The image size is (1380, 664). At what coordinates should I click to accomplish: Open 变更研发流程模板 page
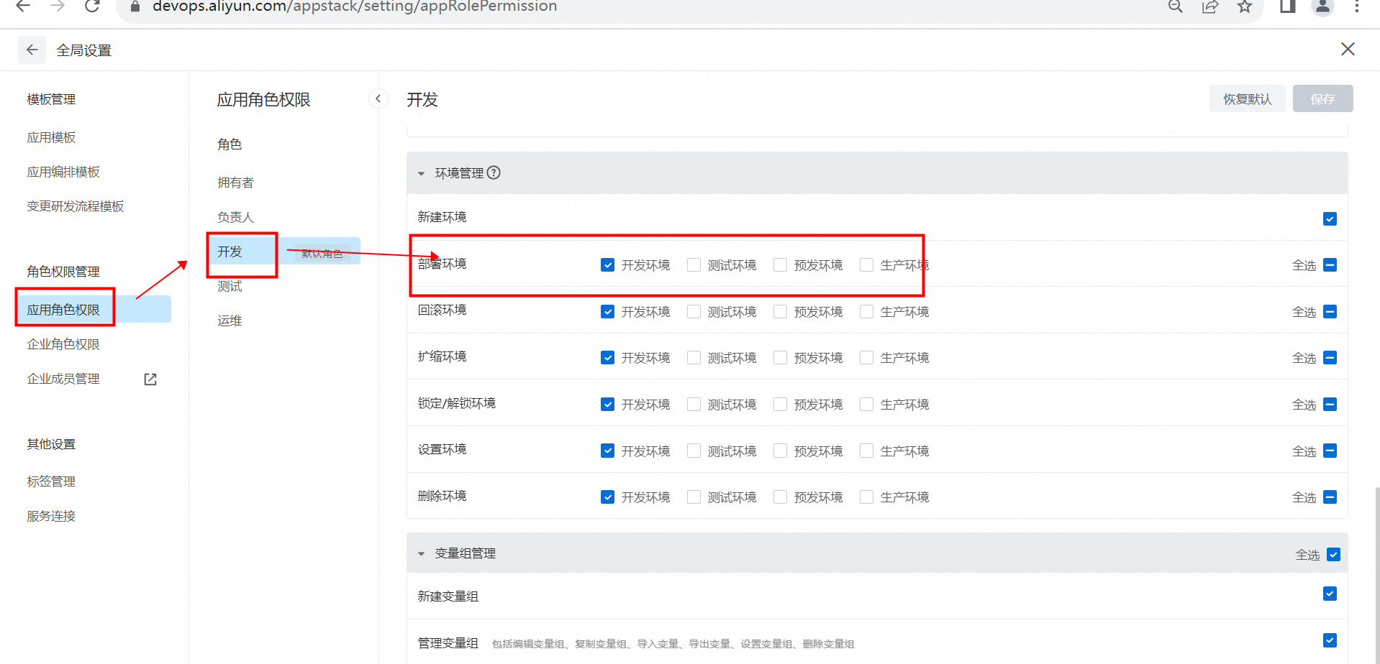76,206
